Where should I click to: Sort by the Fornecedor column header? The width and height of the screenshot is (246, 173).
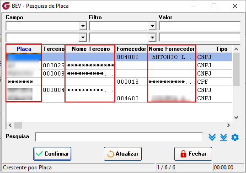(131, 49)
